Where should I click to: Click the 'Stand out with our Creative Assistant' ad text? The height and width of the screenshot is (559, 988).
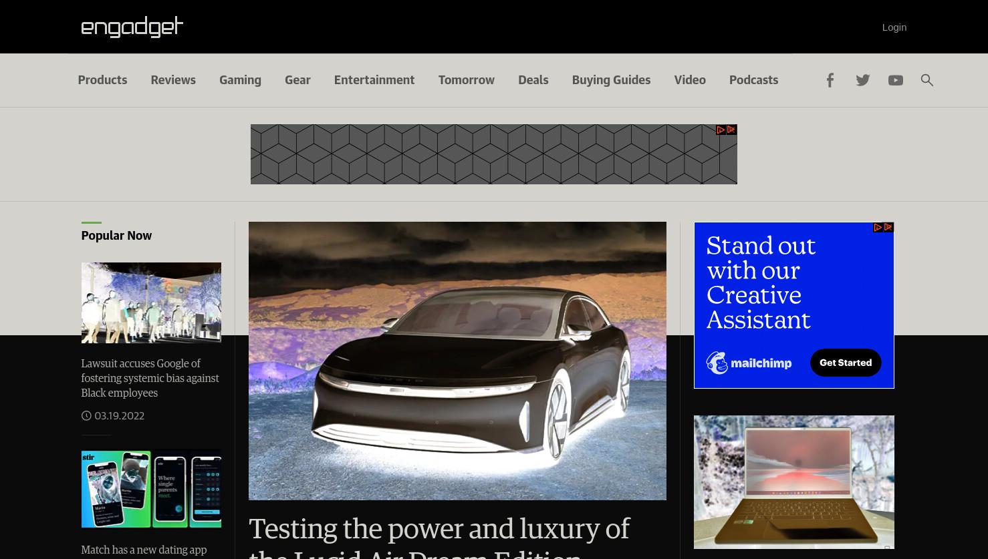pyautogui.click(x=761, y=283)
